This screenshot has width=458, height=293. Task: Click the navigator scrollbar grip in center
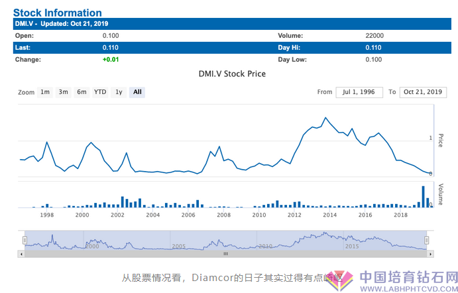(x=225, y=254)
